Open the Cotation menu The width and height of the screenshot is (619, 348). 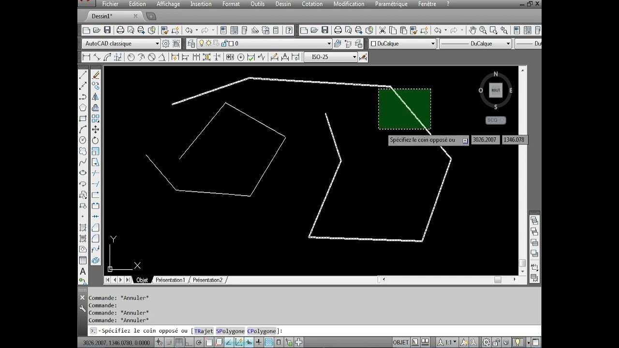pyautogui.click(x=312, y=4)
